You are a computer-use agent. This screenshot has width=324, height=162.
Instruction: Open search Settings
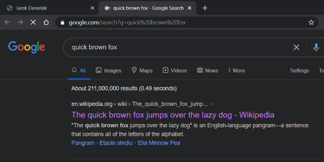300,71
